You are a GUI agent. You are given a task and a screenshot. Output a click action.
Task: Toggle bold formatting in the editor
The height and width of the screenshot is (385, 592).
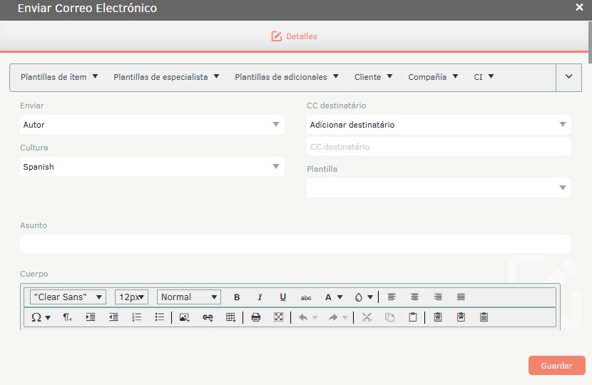pyautogui.click(x=237, y=297)
